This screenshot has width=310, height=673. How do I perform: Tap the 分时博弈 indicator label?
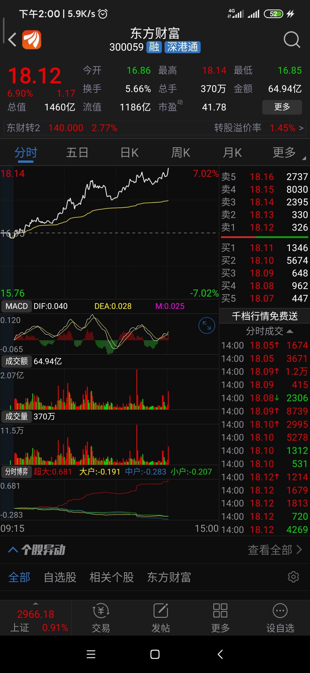(x=17, y=472)
